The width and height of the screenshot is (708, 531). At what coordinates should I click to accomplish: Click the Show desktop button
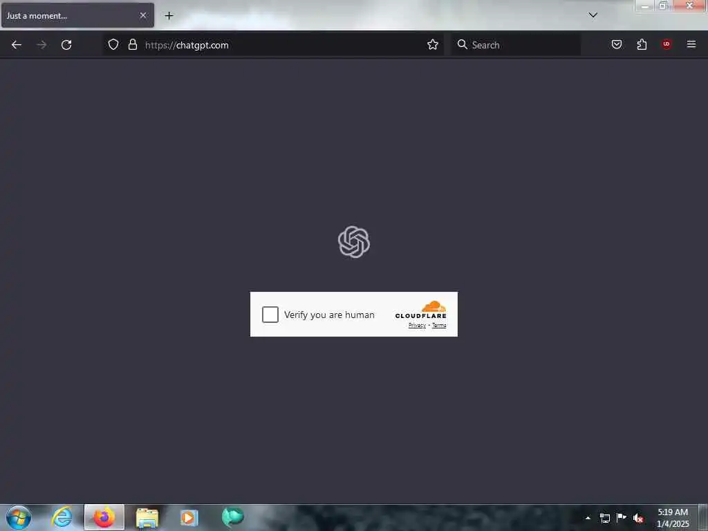click(x=703, y=518)
